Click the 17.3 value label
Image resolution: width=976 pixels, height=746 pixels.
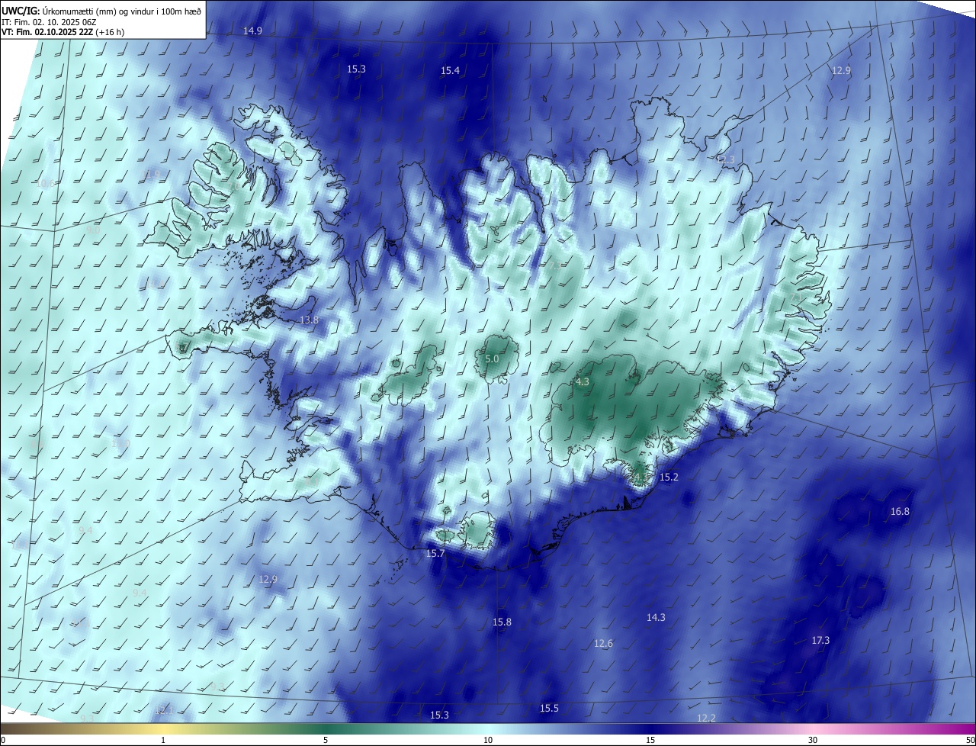[820, 641]
